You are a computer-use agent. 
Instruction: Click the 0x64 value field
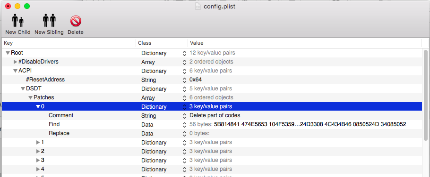pos(196,80)
